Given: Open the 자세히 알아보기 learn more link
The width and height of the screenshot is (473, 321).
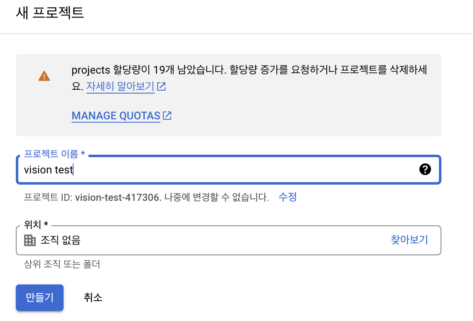Looking at the screenshot, I should 121,87.
